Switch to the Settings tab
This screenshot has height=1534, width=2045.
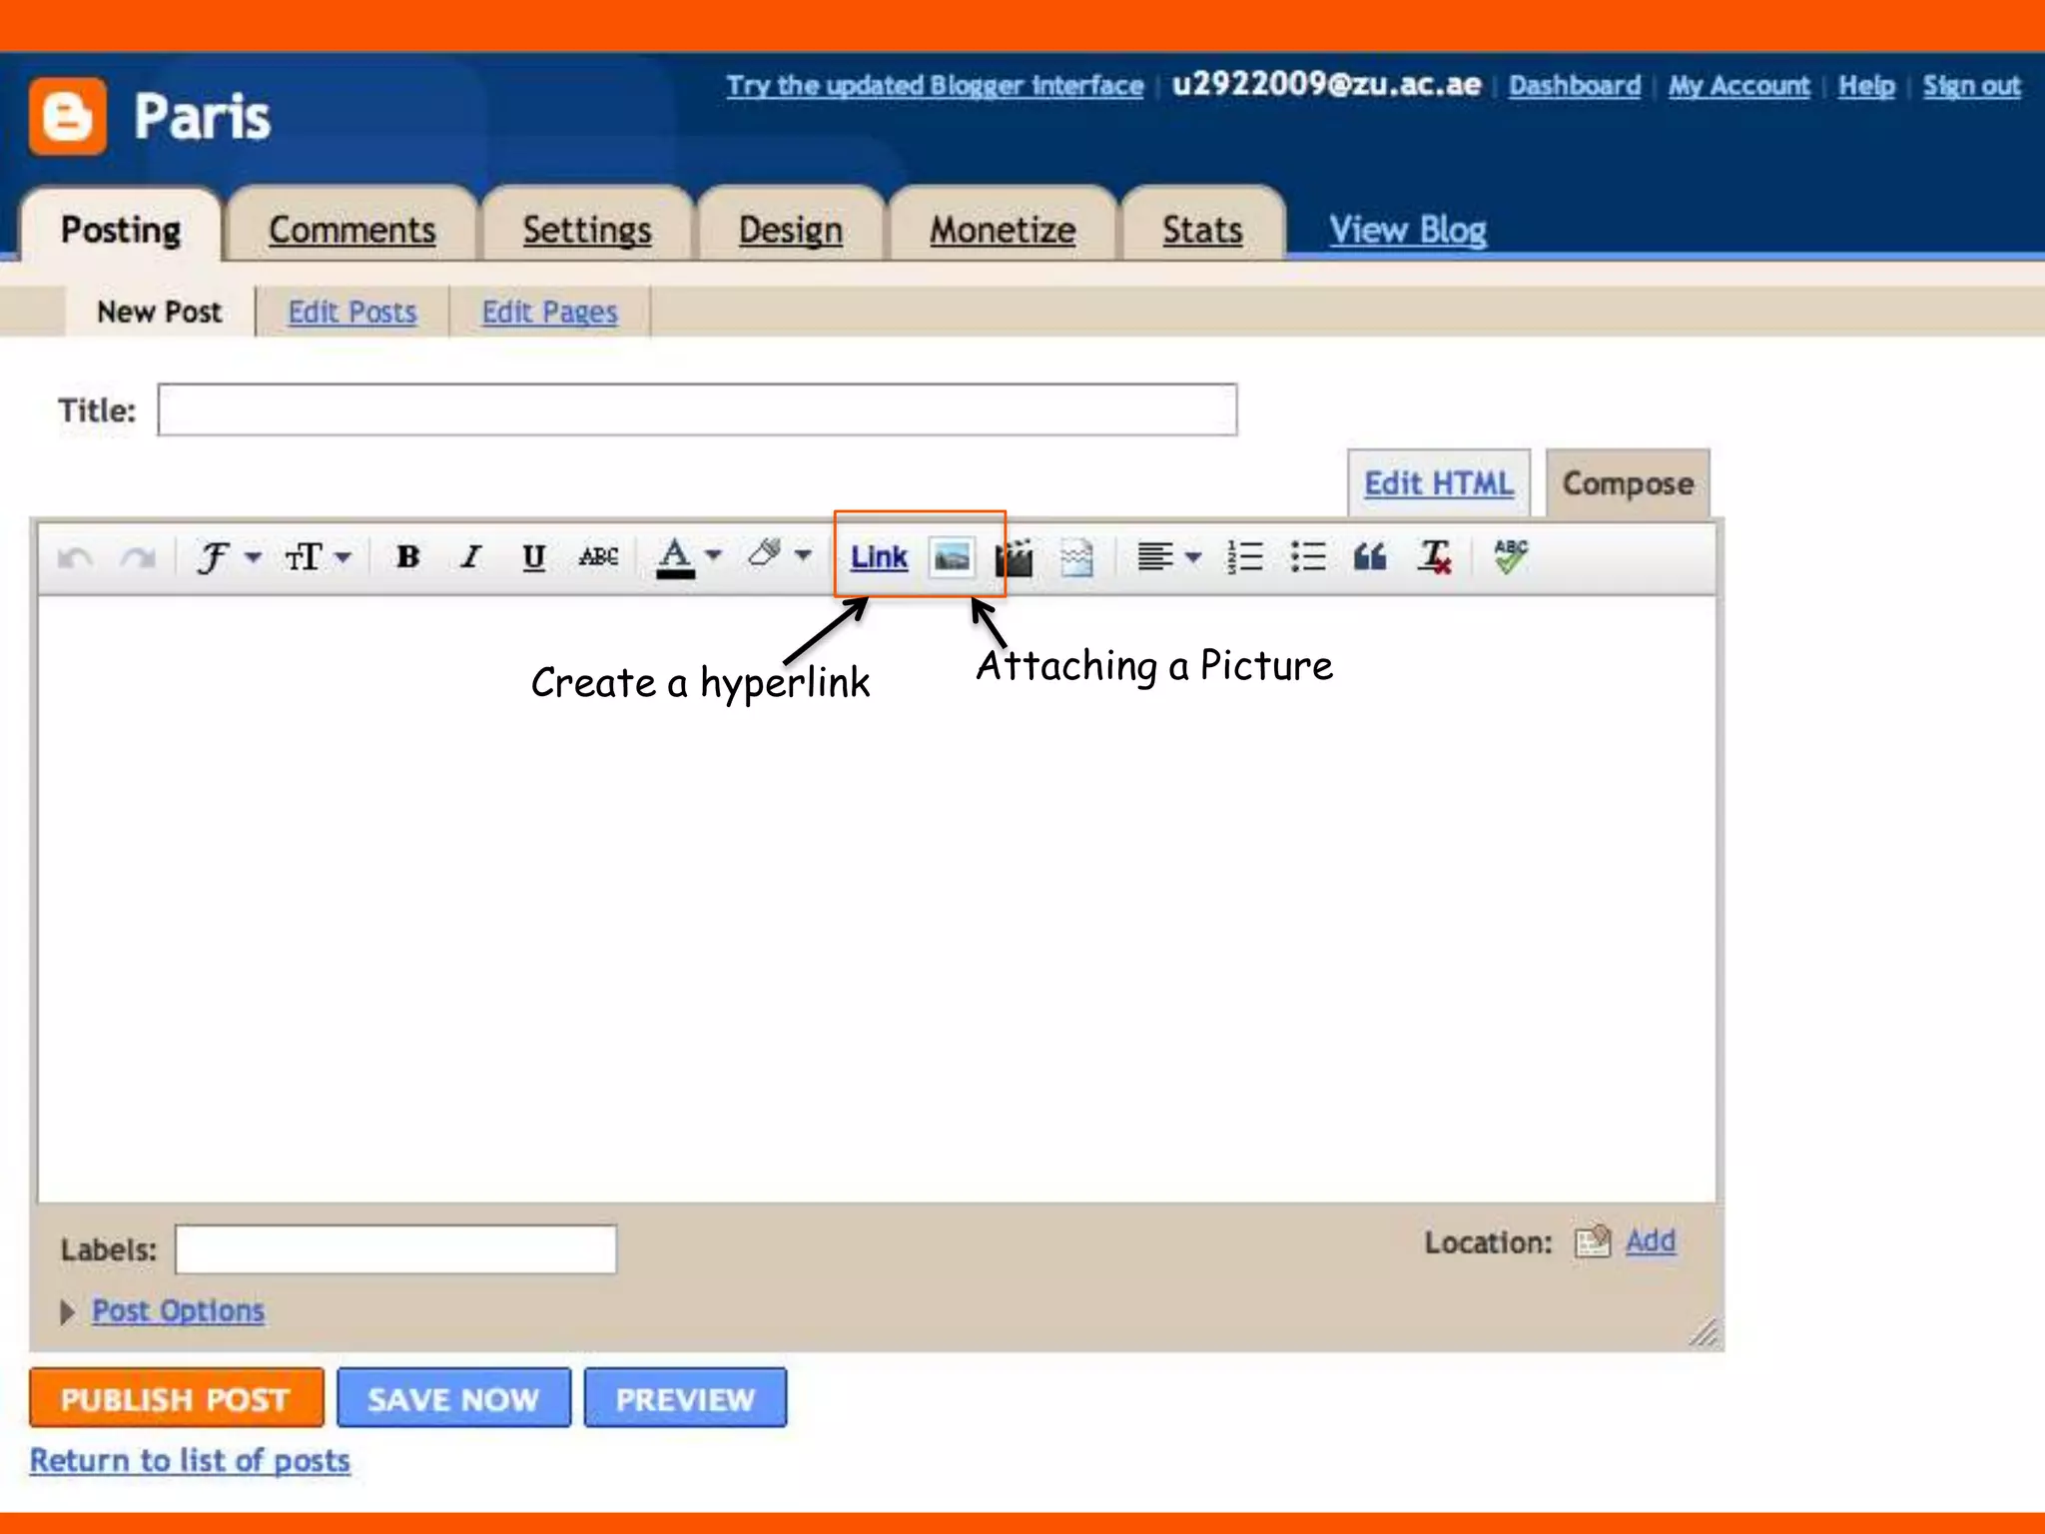[587, 229]
